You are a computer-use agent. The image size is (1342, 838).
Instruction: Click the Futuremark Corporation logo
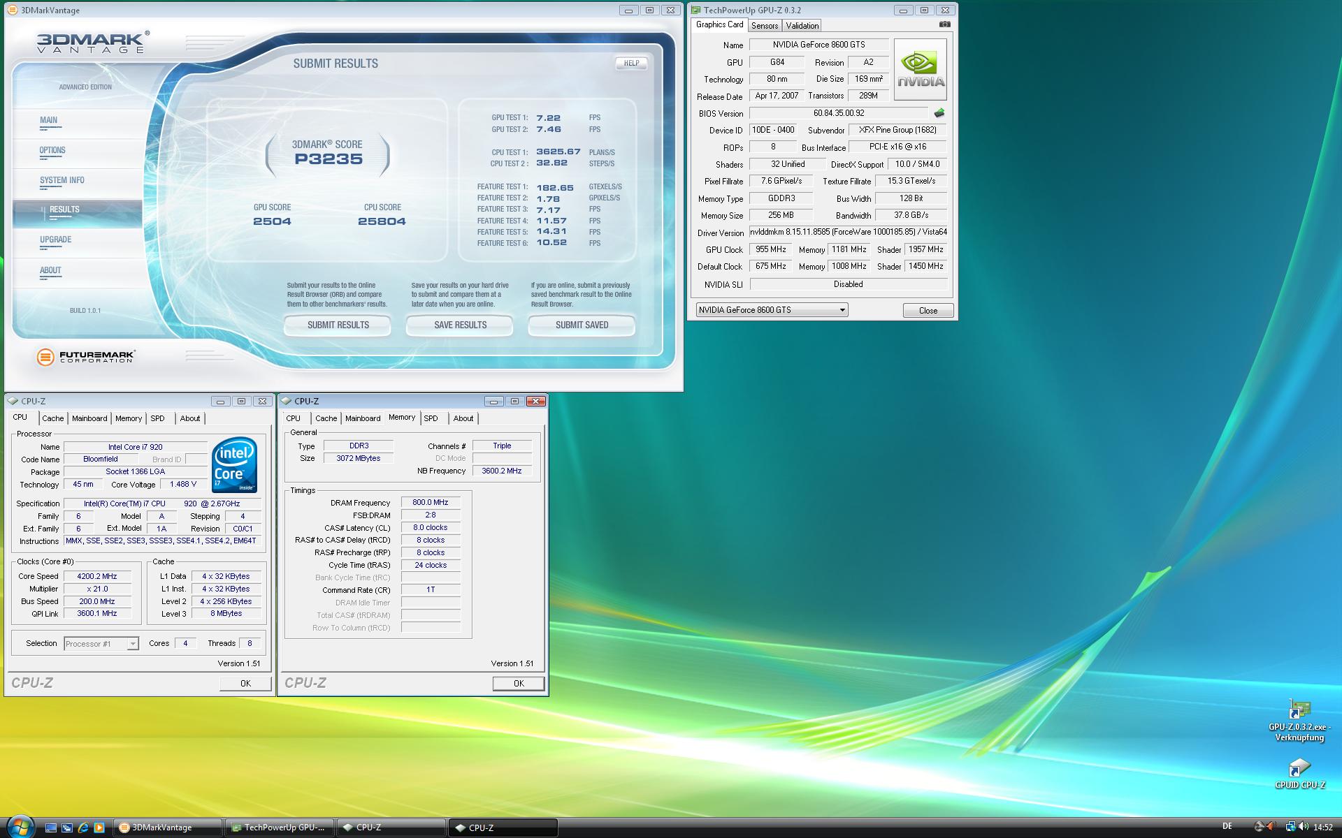point(85,357)
